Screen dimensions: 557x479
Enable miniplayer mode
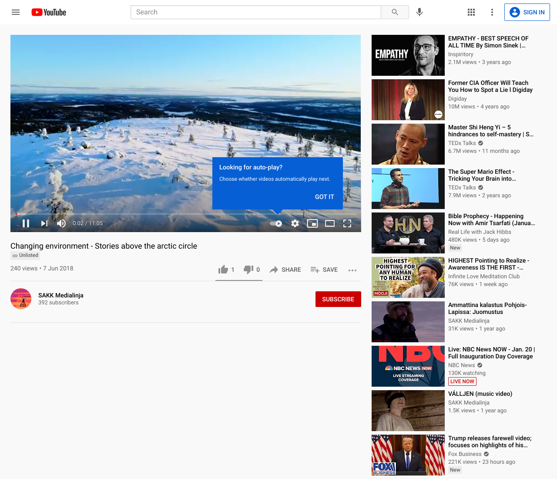point(312,223)
